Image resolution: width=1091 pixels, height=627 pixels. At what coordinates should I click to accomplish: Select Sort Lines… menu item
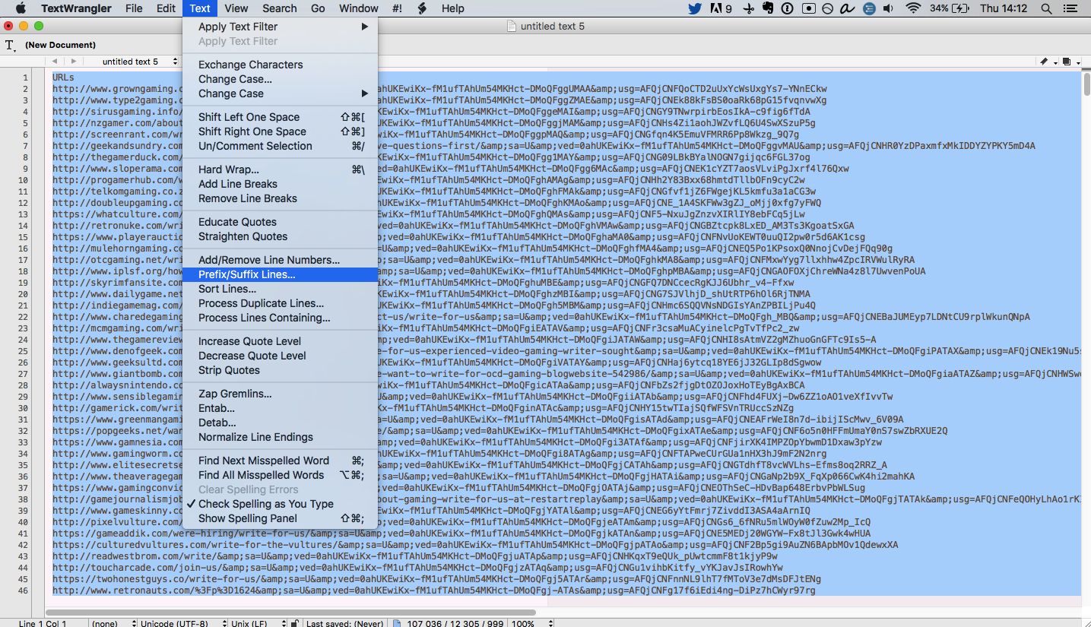tap(280, 289)
